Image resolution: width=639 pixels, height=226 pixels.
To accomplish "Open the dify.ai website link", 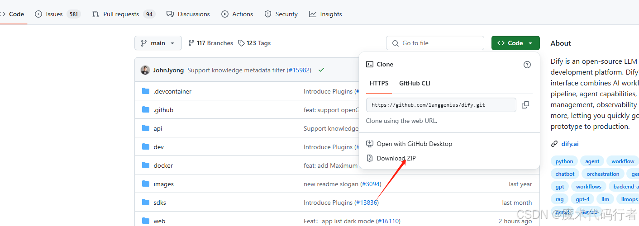I will 570,144.
